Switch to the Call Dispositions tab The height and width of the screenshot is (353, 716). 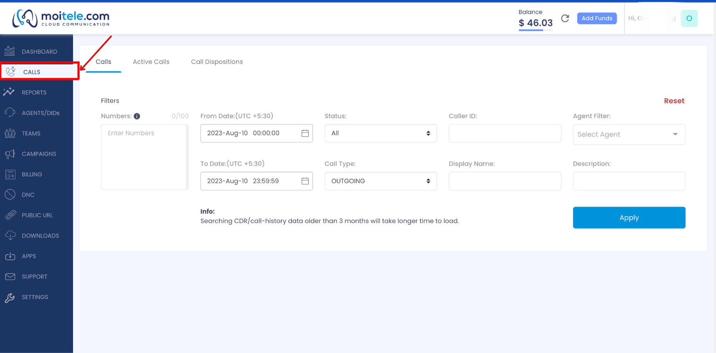click(x=217, y=61)
